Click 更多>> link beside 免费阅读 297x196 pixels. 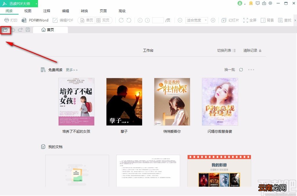click(72, 70)
